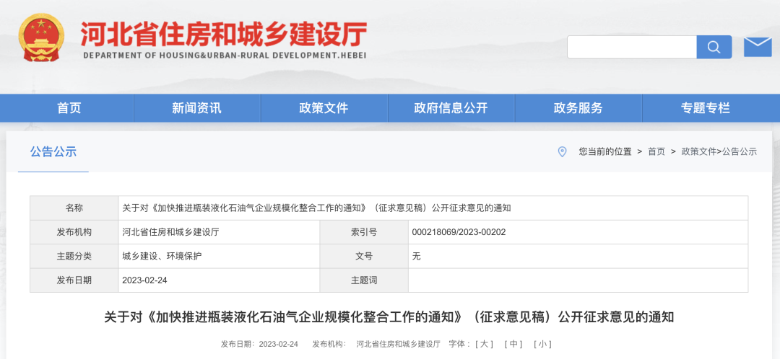
Task: Click the notice title in the 名称 row
Action: click(x=316, y=208)
